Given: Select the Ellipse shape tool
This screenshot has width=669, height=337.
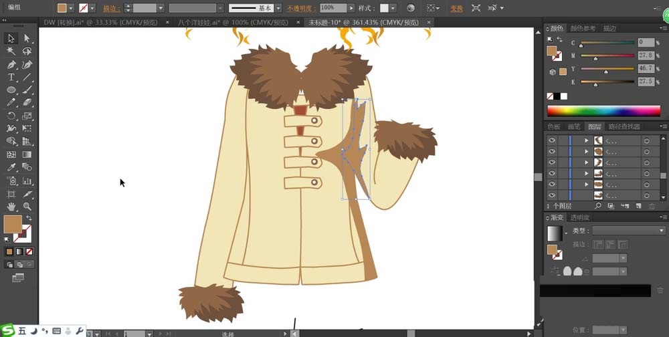Looking at the screenshot, I should [x=11, y=90].
